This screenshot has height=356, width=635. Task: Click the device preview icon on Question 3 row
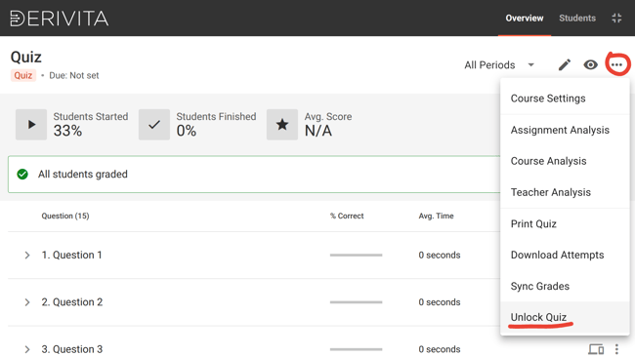click(596, 349)
